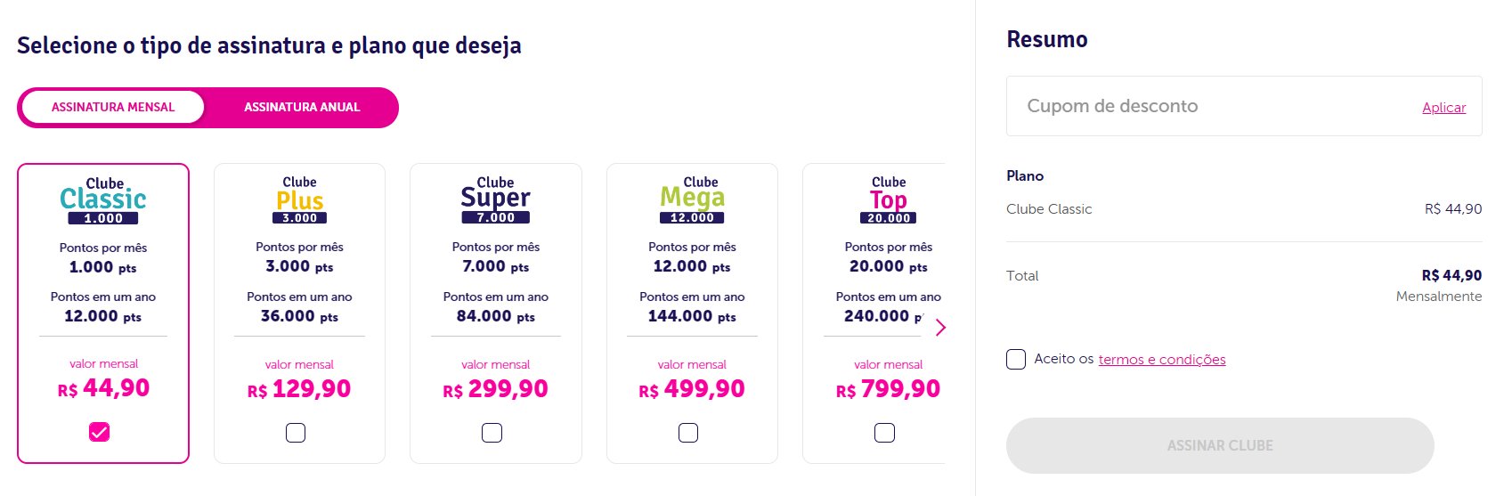Image resolution: width=1512 pixels, height=496 pixels.
Task: Select the Clube Plus plan checkbox
Action: [x=296, y=433]
